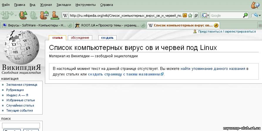Screen dimensions: 262x131
Task: Select the Список компьютерных вирус ов tab
Action: coord(183,25)
